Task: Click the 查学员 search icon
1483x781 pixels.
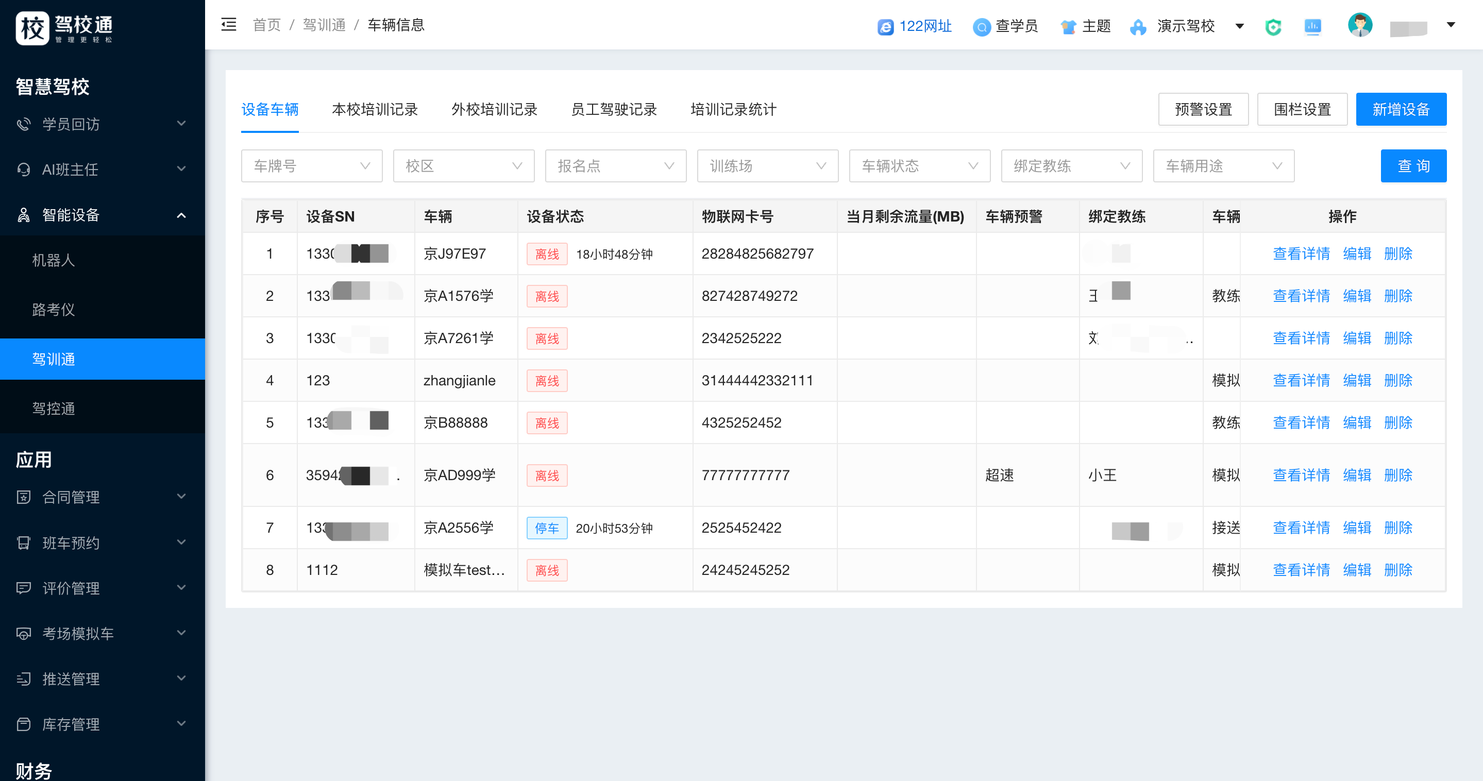Action: tap(981, 26)
